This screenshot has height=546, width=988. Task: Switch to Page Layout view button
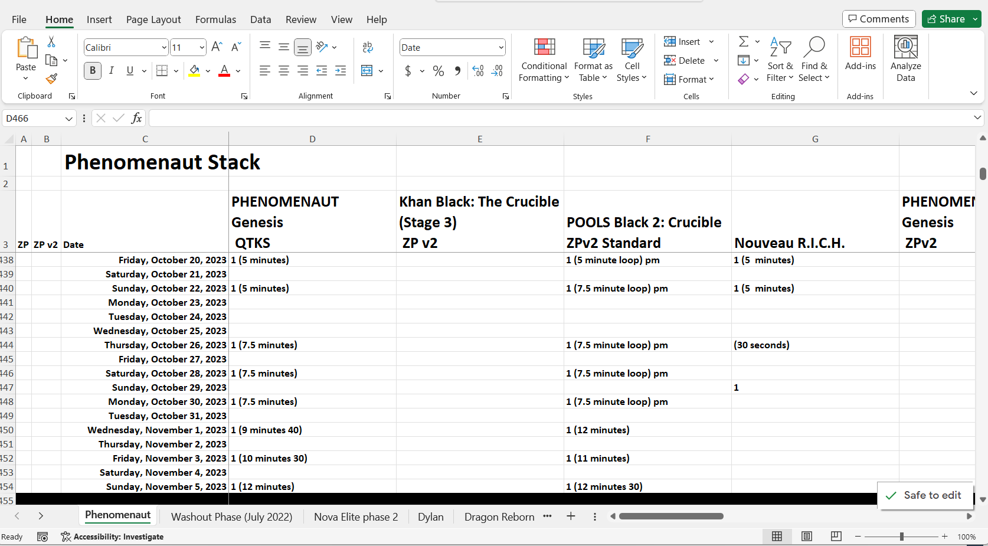tap(807, 537)
